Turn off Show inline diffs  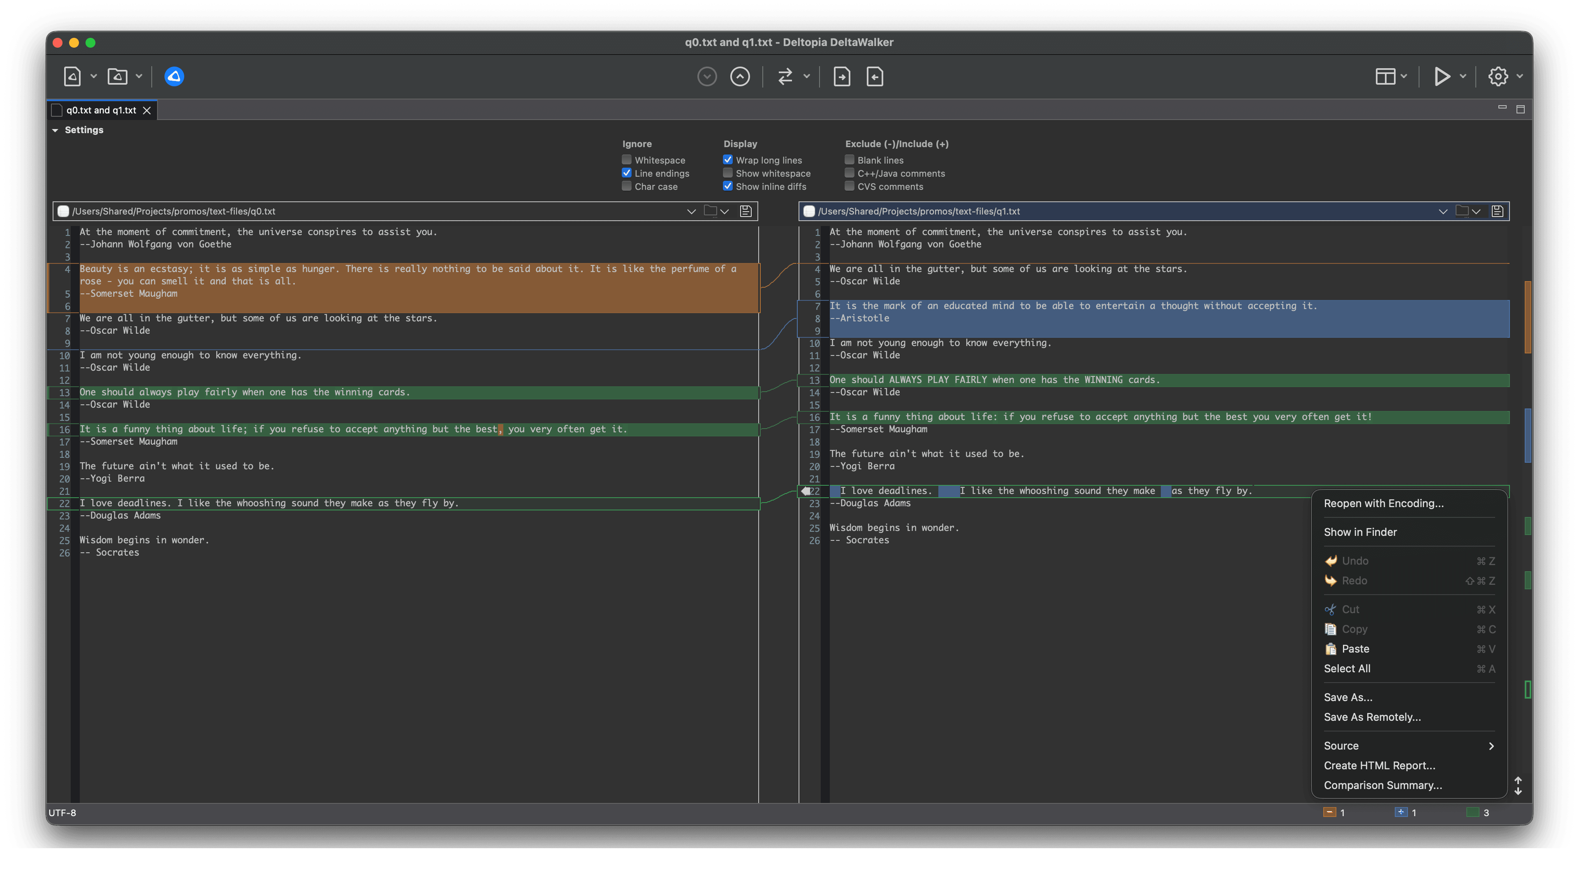coord(727,186)
